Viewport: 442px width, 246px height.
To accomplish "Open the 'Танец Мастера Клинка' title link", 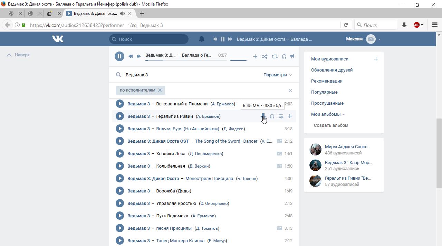I will coord(180,240).
